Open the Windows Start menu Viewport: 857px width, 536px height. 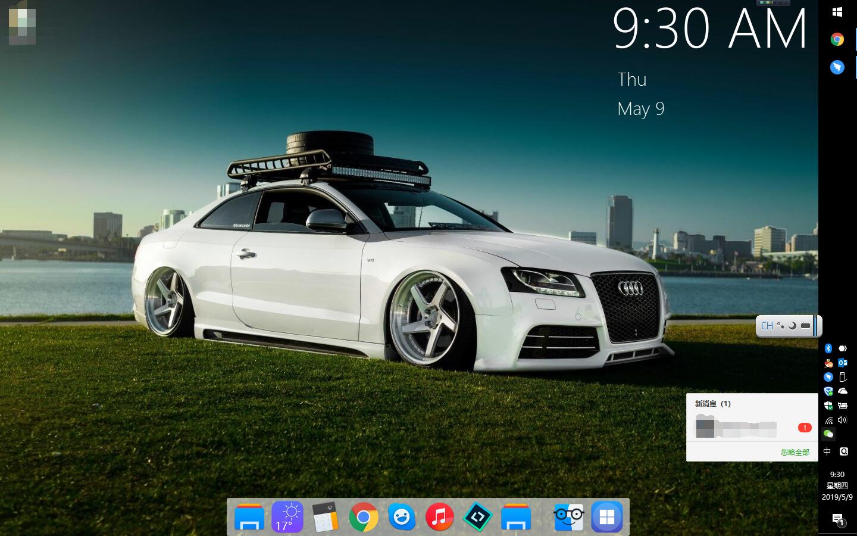(837, 12)
